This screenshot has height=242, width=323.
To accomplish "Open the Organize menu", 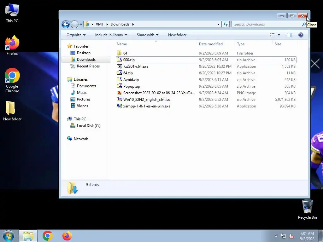I will click(76, 35).
